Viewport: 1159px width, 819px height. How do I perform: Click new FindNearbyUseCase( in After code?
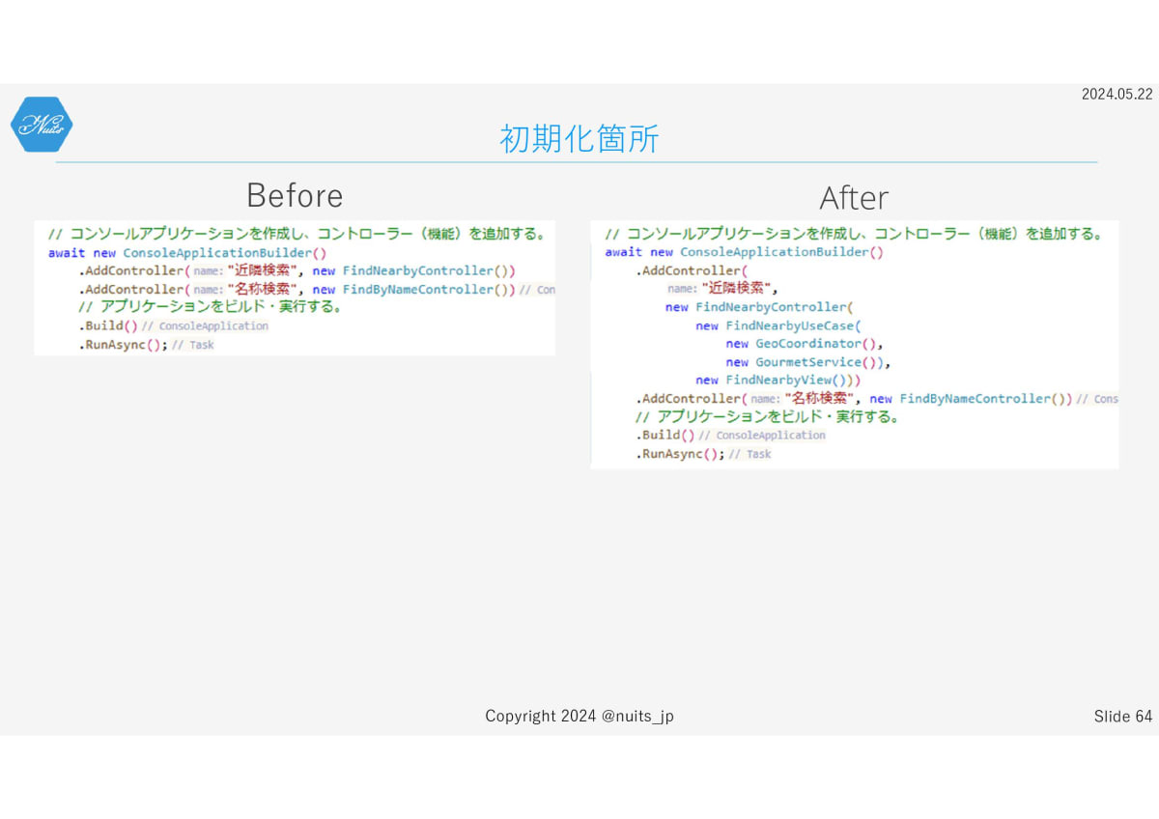pos(778,325)
